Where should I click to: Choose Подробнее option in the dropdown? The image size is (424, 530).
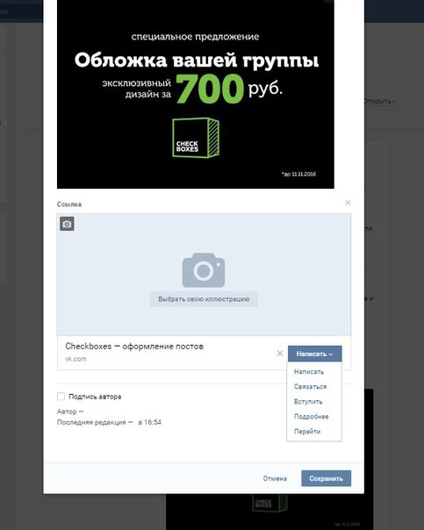[312, 417]
